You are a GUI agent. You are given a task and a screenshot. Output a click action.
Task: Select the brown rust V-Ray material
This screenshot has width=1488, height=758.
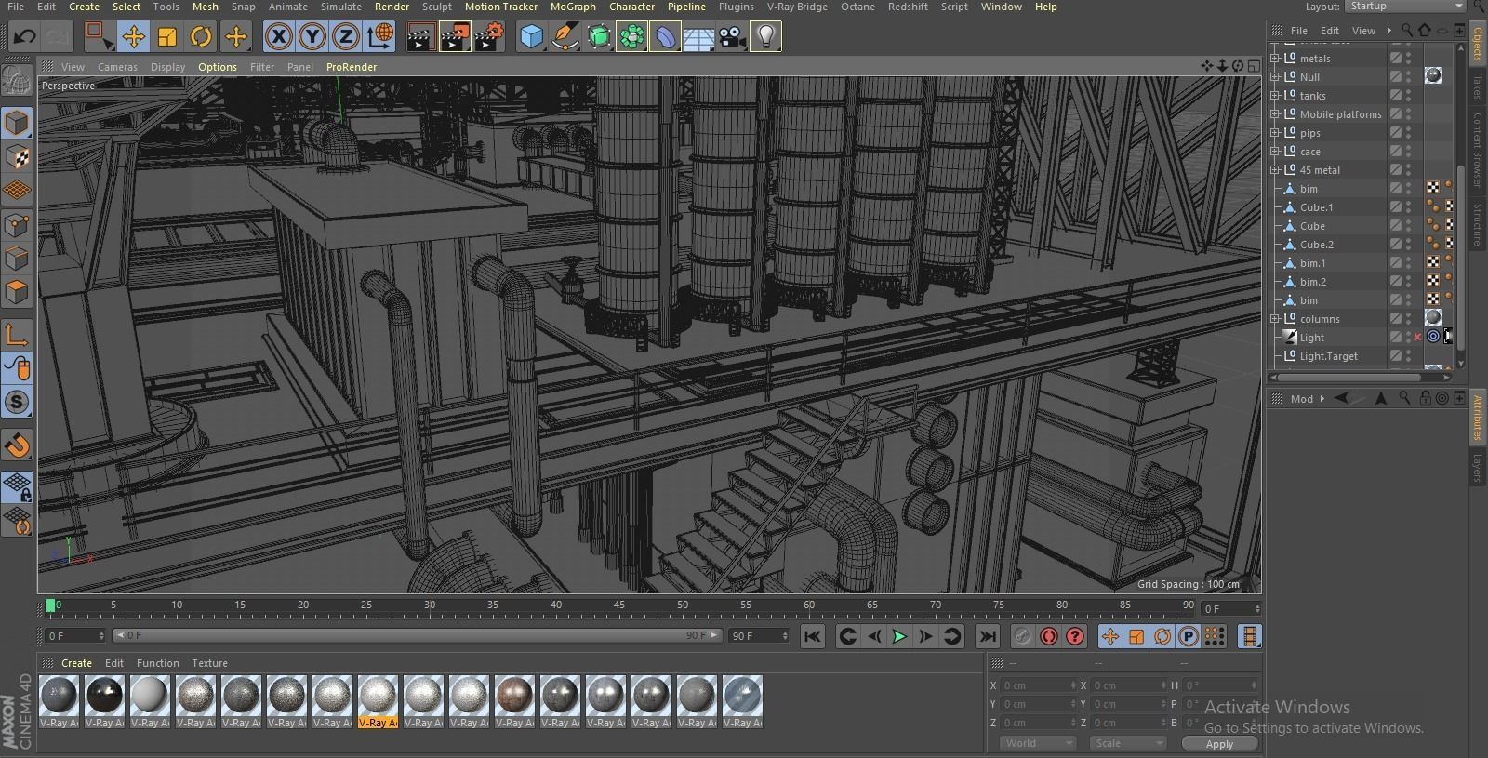point(513,702)
